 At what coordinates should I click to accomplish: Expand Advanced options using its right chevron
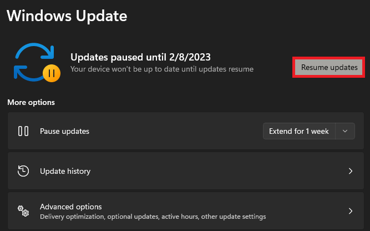click(x=350, y=211)
